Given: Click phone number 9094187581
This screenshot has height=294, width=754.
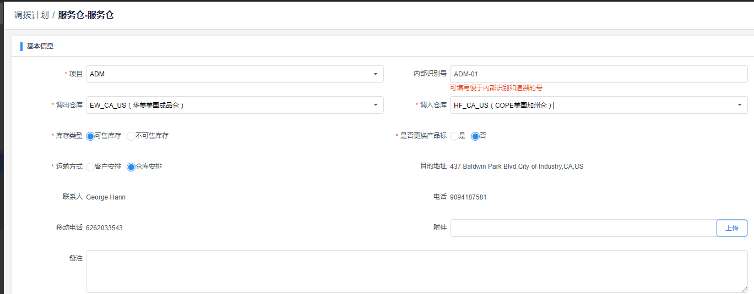Looking at the screenshot, I should pos(468,197).
